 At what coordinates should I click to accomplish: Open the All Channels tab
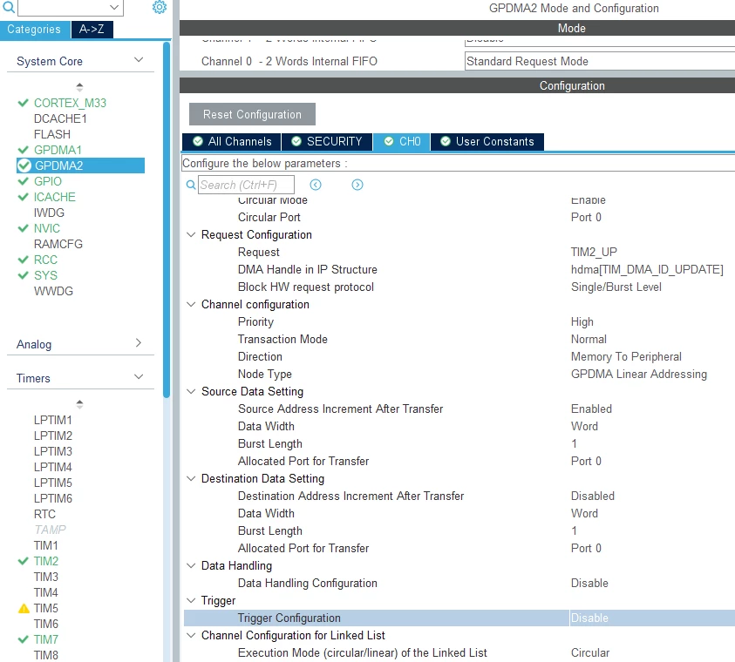[x=232, y=142]
